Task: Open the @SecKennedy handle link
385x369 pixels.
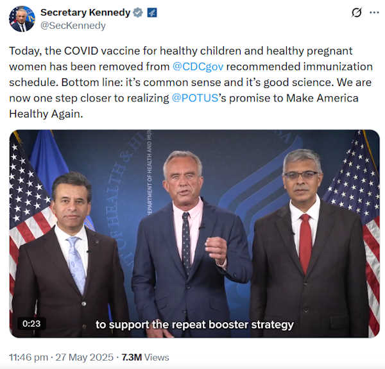Action: tap(73, 26)
